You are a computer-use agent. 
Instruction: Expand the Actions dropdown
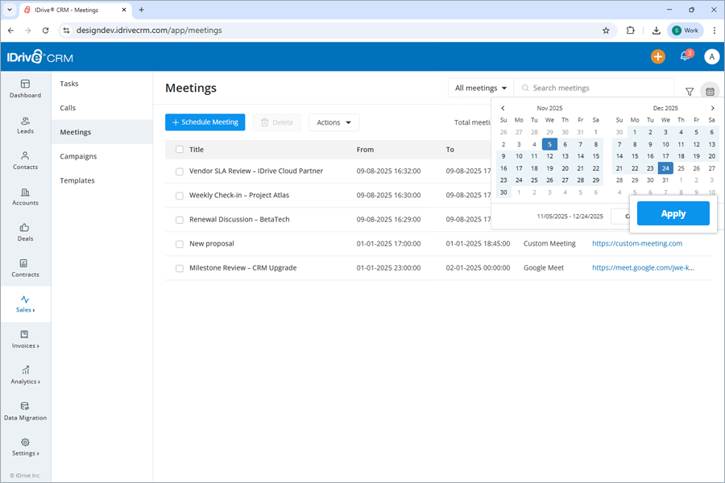[x=333, y=122]
